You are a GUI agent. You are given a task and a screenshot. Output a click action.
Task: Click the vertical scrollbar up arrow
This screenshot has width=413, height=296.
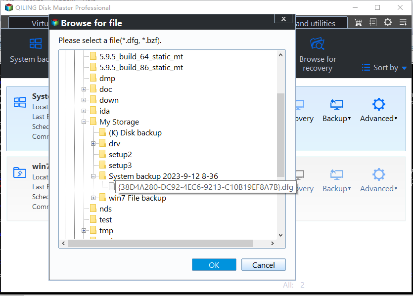point(280,55)
